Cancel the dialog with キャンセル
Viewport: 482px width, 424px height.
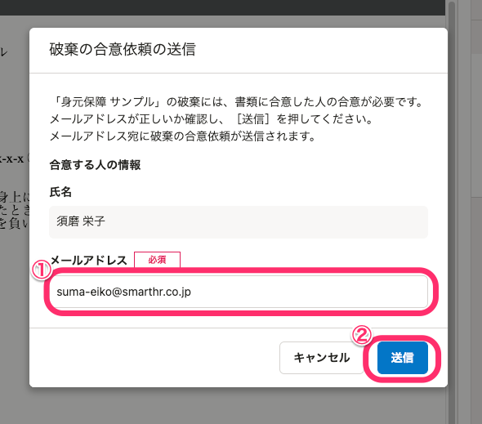322,358
